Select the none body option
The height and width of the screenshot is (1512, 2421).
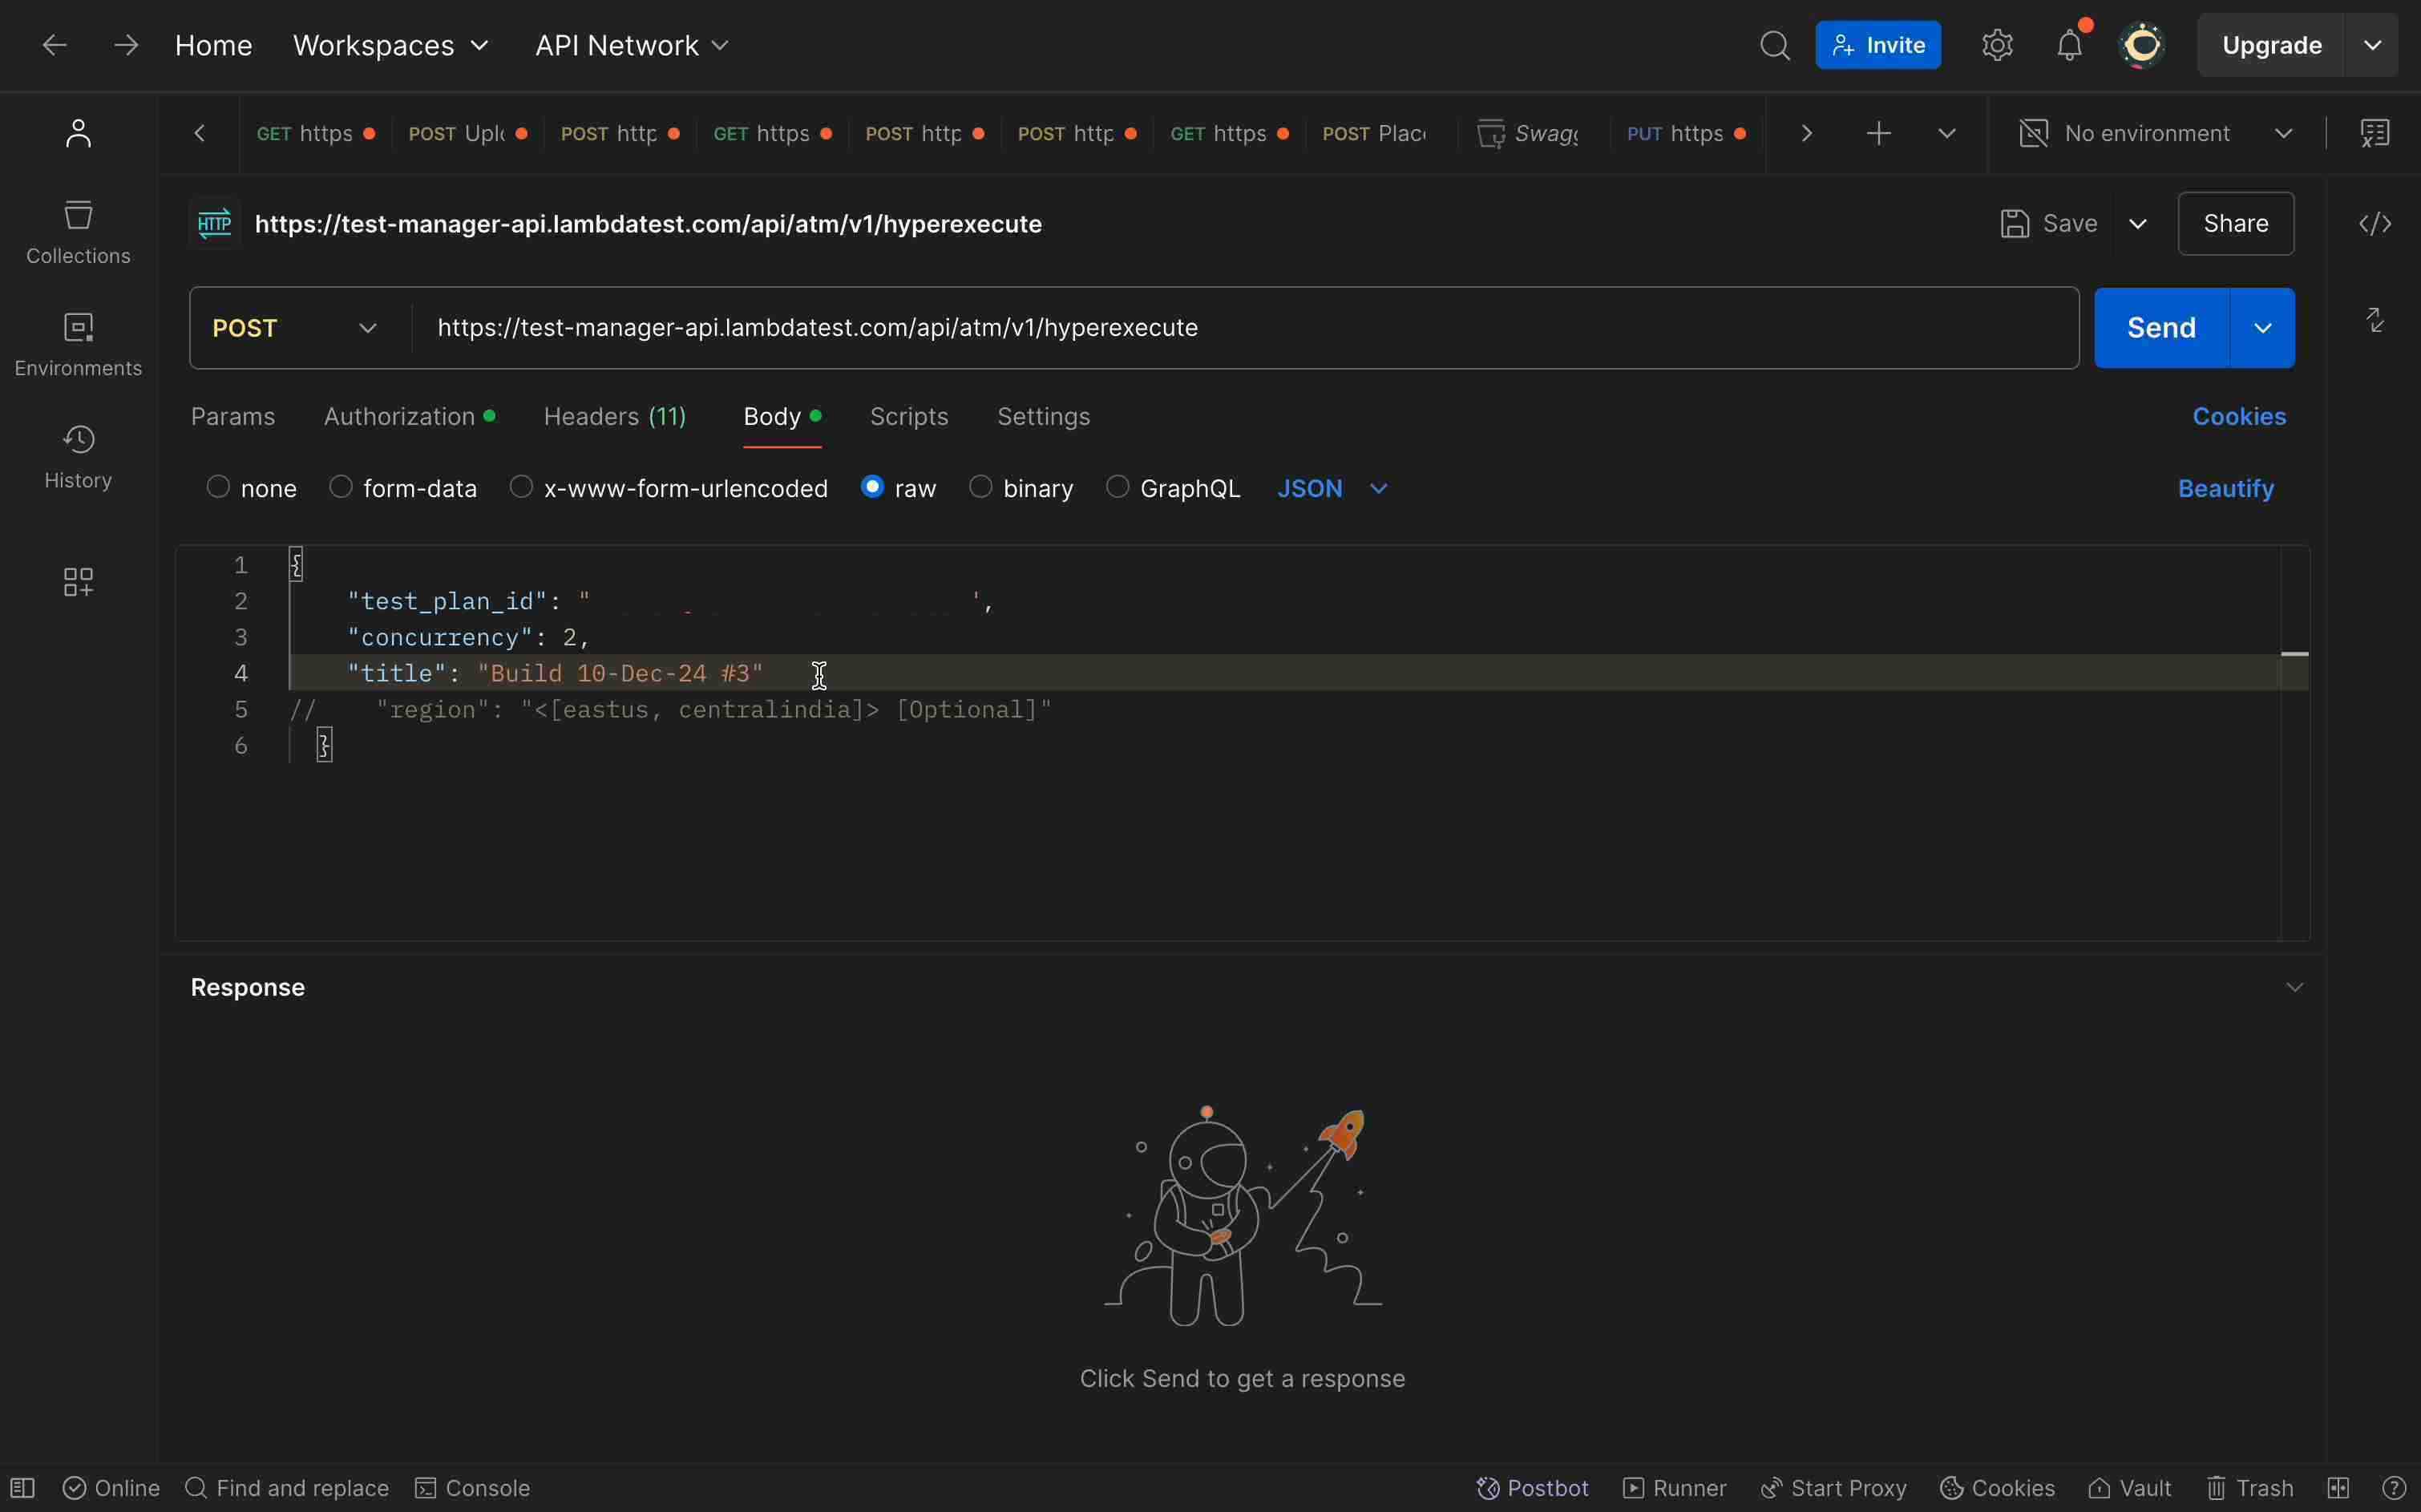point(218,487)
